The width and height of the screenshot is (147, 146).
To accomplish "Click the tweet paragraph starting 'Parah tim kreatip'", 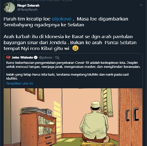I will coord(66,22).
